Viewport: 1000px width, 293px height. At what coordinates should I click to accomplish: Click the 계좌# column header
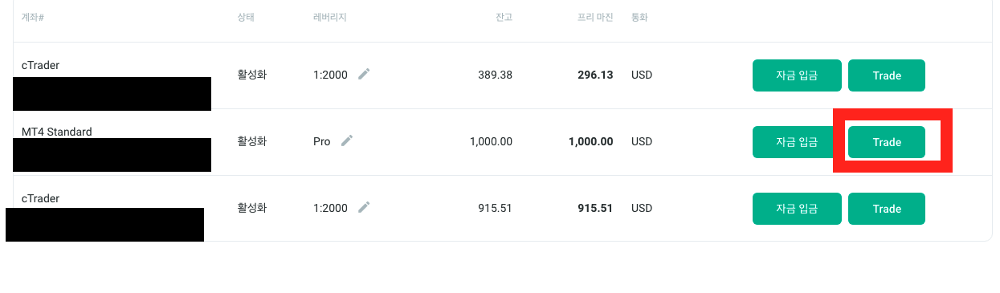click(x=32, y=18)
